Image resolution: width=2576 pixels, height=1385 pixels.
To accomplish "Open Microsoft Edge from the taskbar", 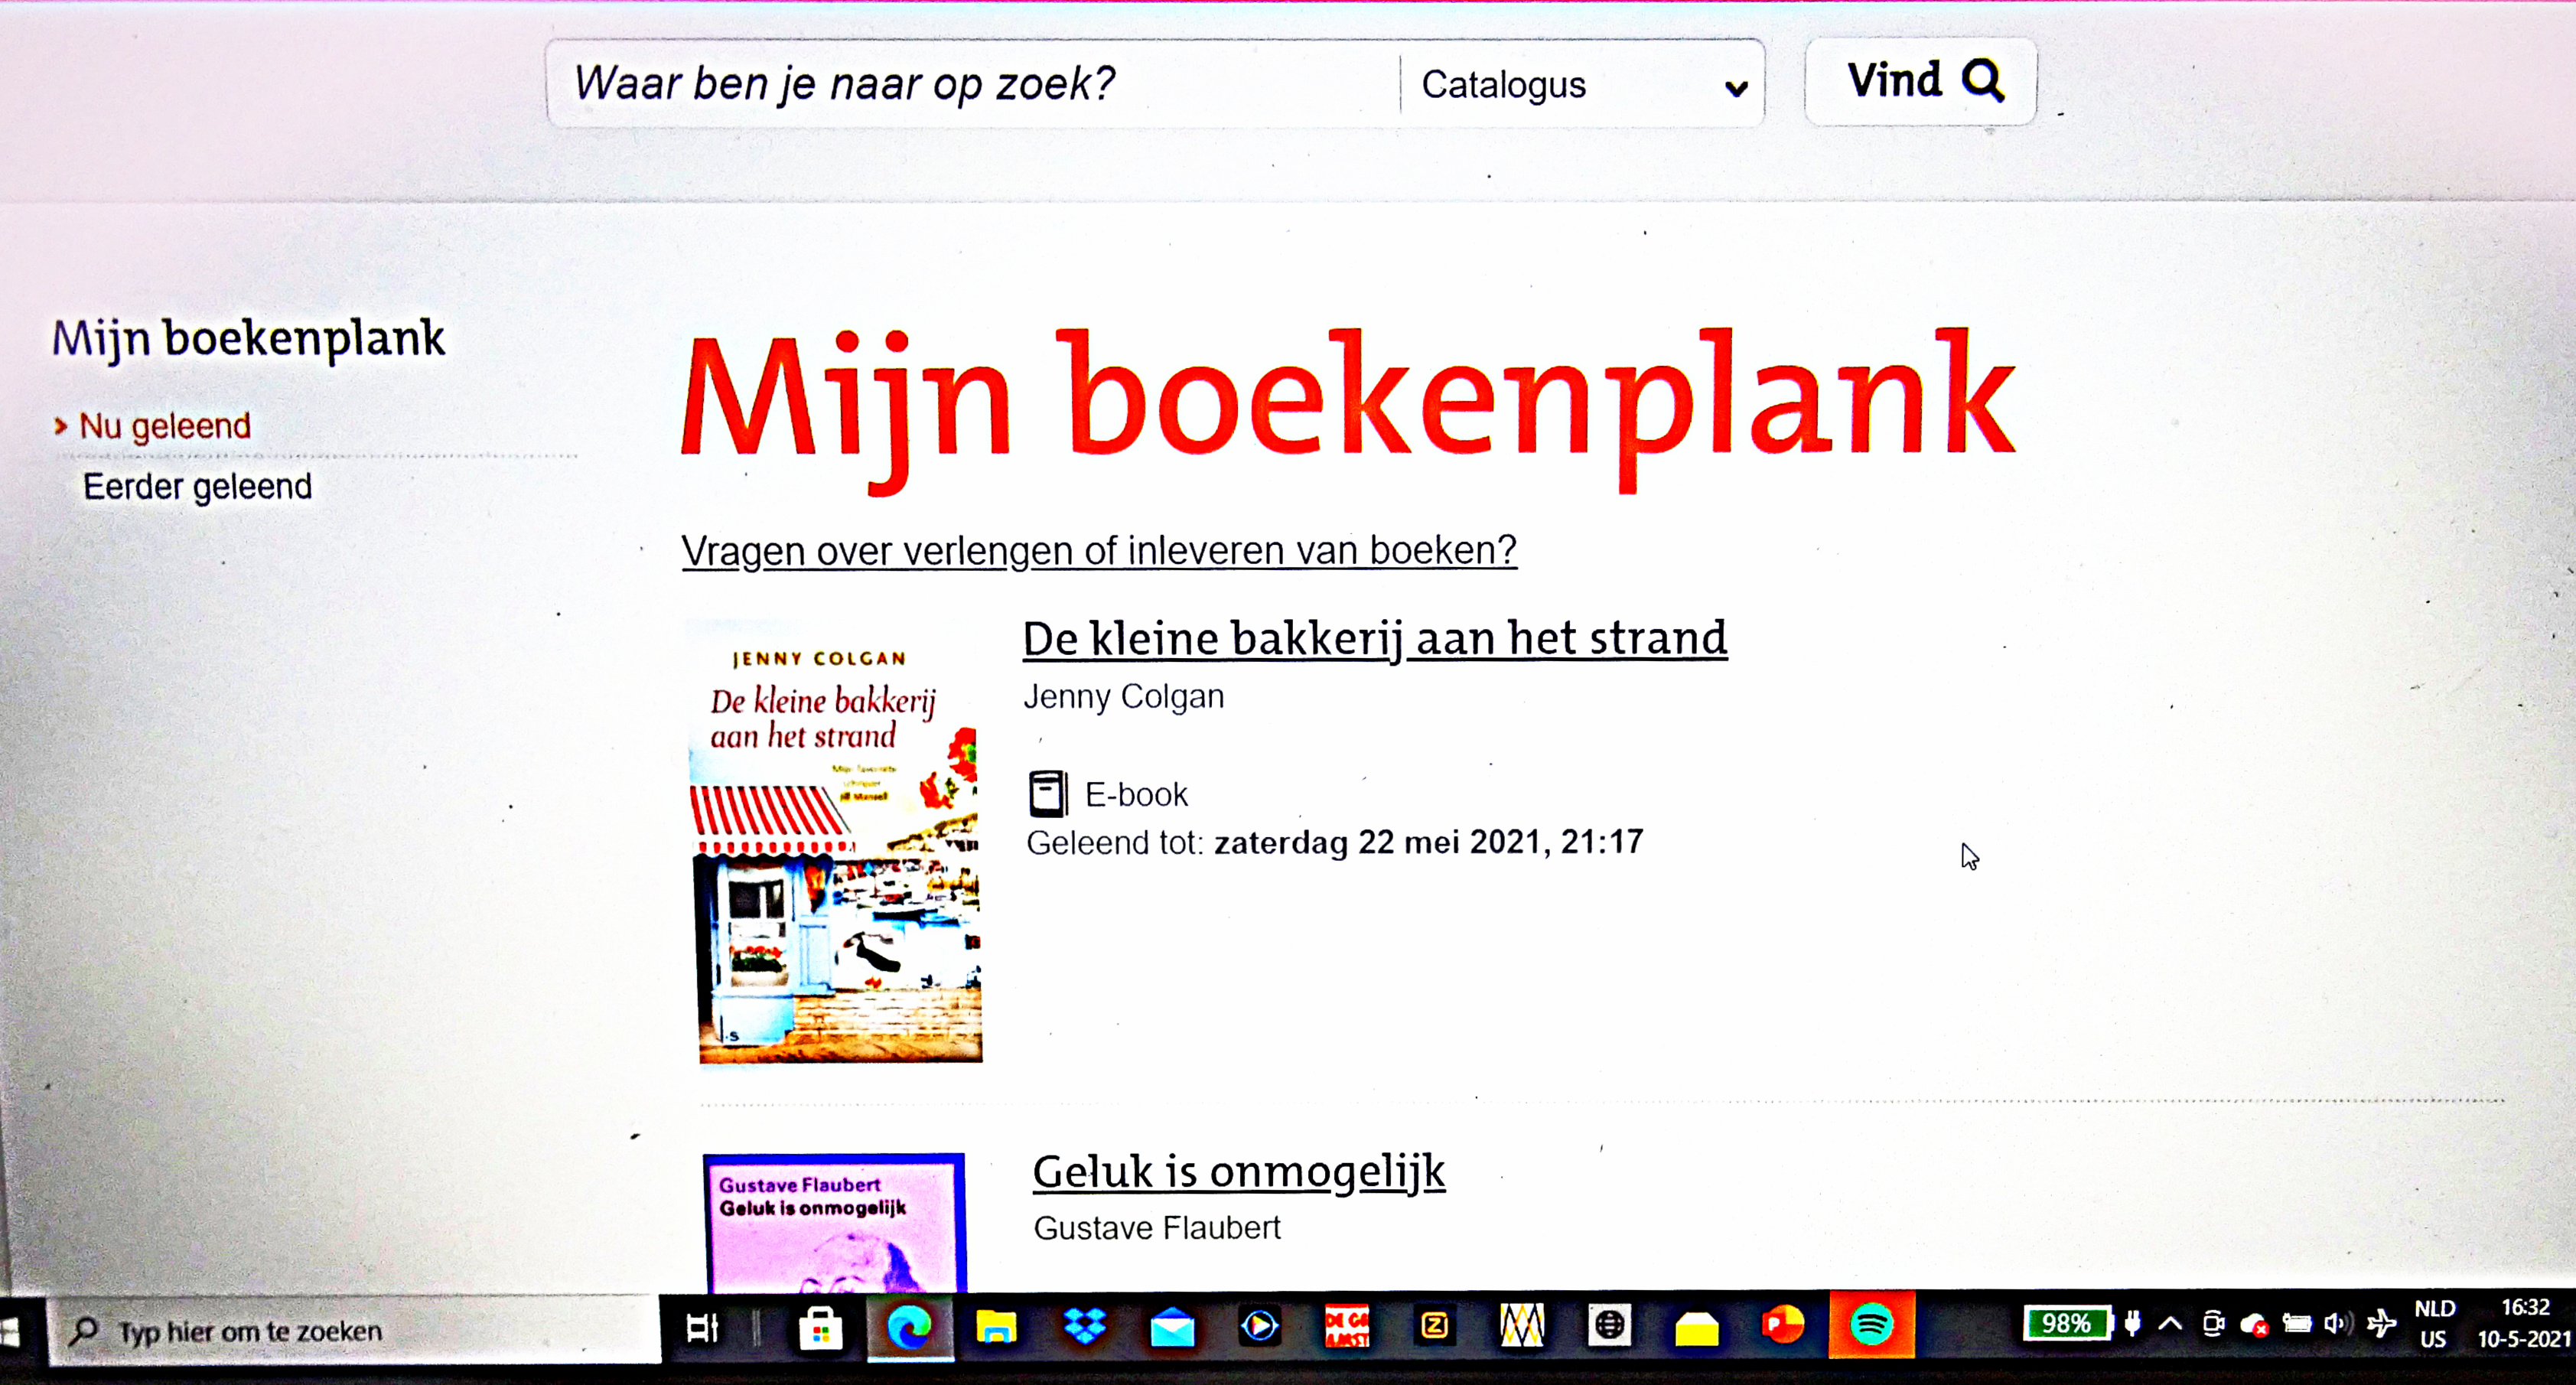I will point(909,1327).
